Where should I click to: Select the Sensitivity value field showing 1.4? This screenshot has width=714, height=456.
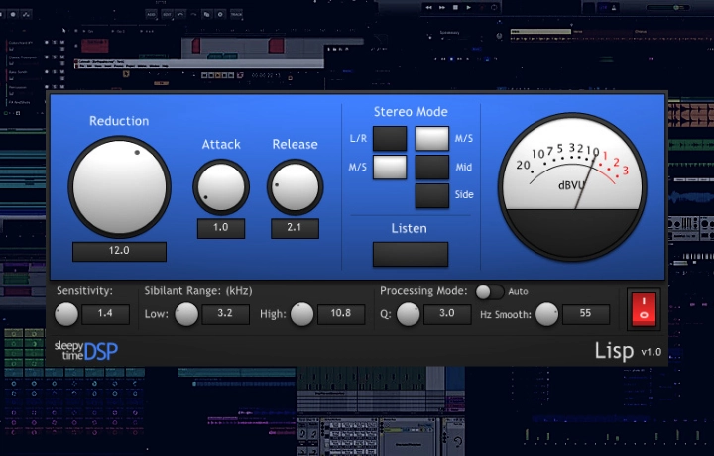pos(105,314)
